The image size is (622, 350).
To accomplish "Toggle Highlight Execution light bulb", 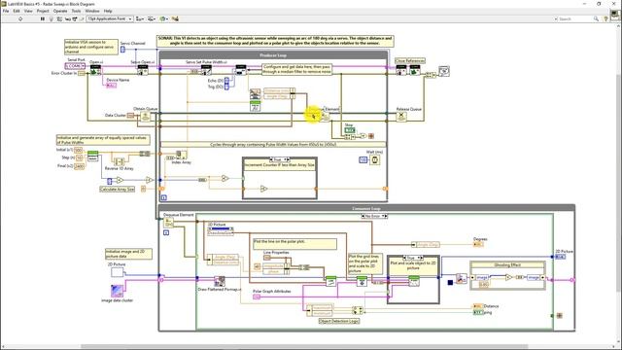I will 51,18.
